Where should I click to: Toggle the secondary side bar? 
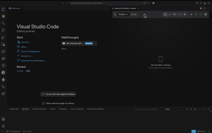[209, 3]
